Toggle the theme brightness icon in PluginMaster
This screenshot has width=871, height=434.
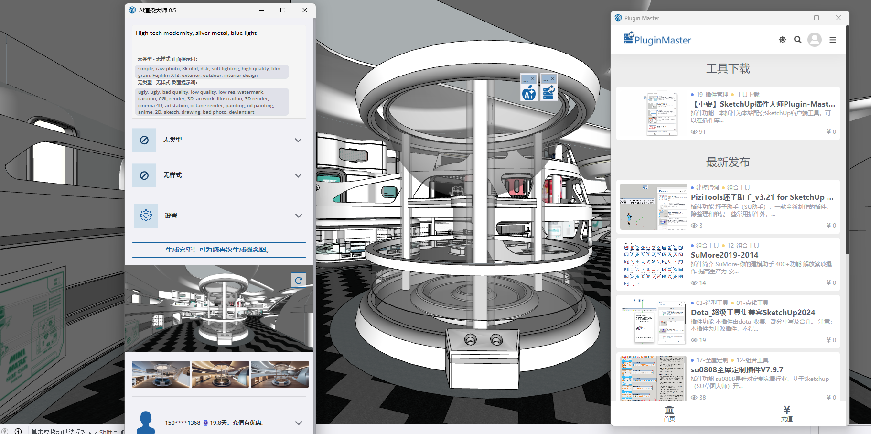tap(782, 40)
